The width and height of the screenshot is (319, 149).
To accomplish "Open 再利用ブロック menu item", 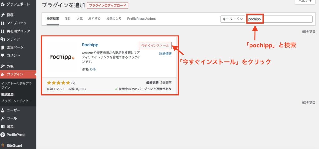I will [18, 31].
